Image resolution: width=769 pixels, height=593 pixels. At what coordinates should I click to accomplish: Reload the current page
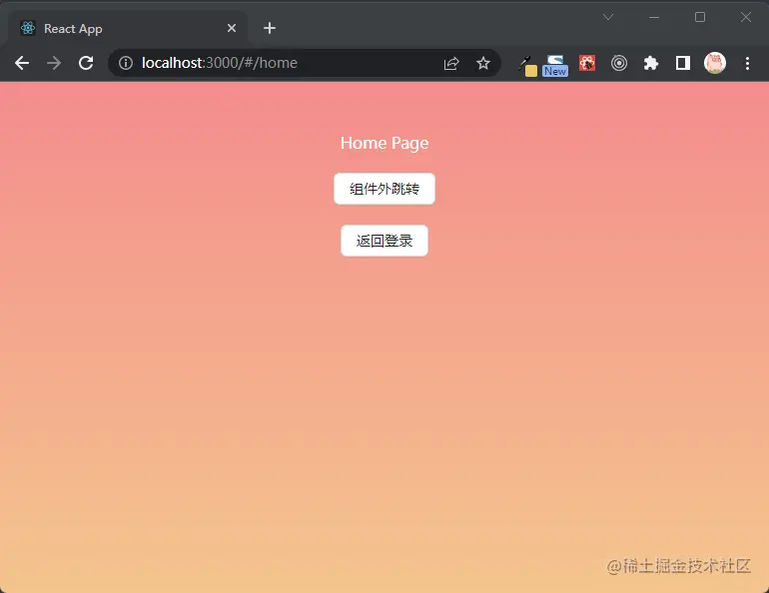click(86, 63)
